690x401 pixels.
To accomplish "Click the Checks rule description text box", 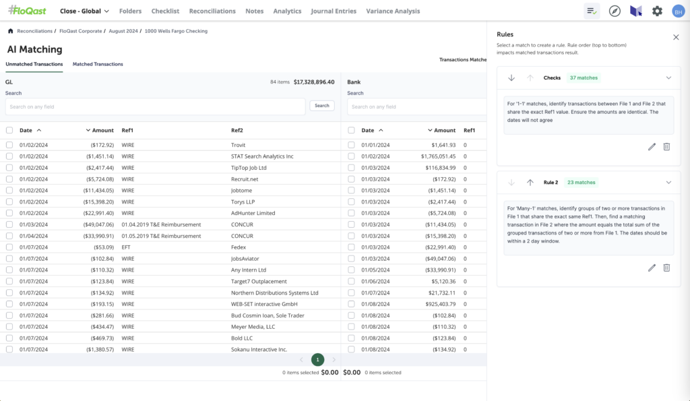I will coord(588,115).
